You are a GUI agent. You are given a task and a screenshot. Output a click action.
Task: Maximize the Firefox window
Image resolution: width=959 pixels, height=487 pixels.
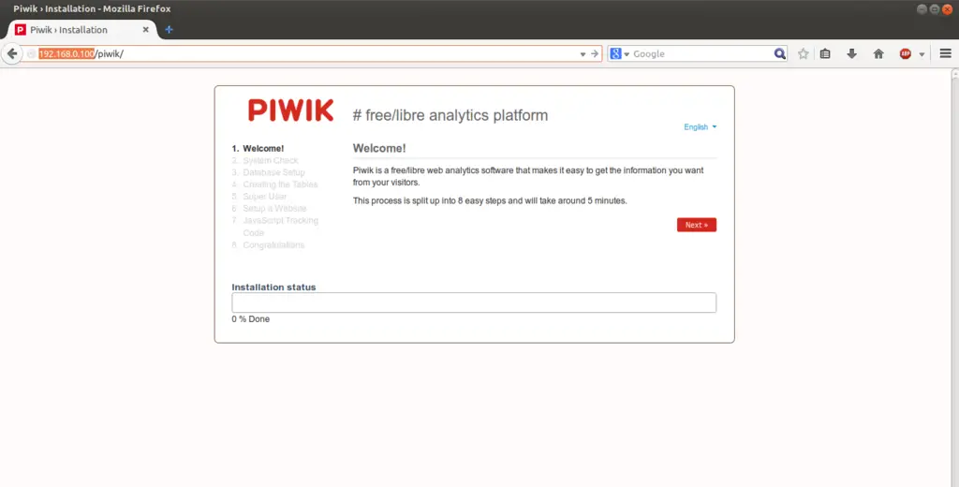click(935, 8)
